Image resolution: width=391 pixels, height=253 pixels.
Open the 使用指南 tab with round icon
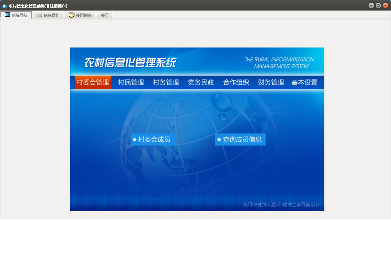pyautogui.click(x=80, y=15)
